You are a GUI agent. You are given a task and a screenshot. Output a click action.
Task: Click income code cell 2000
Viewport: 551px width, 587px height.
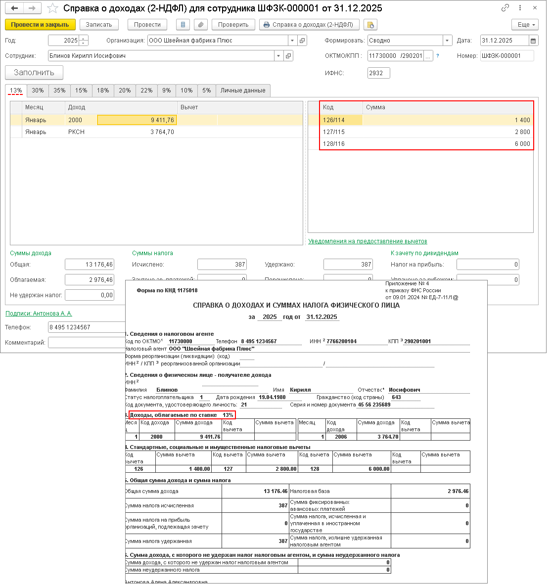(x=81, y=120)
